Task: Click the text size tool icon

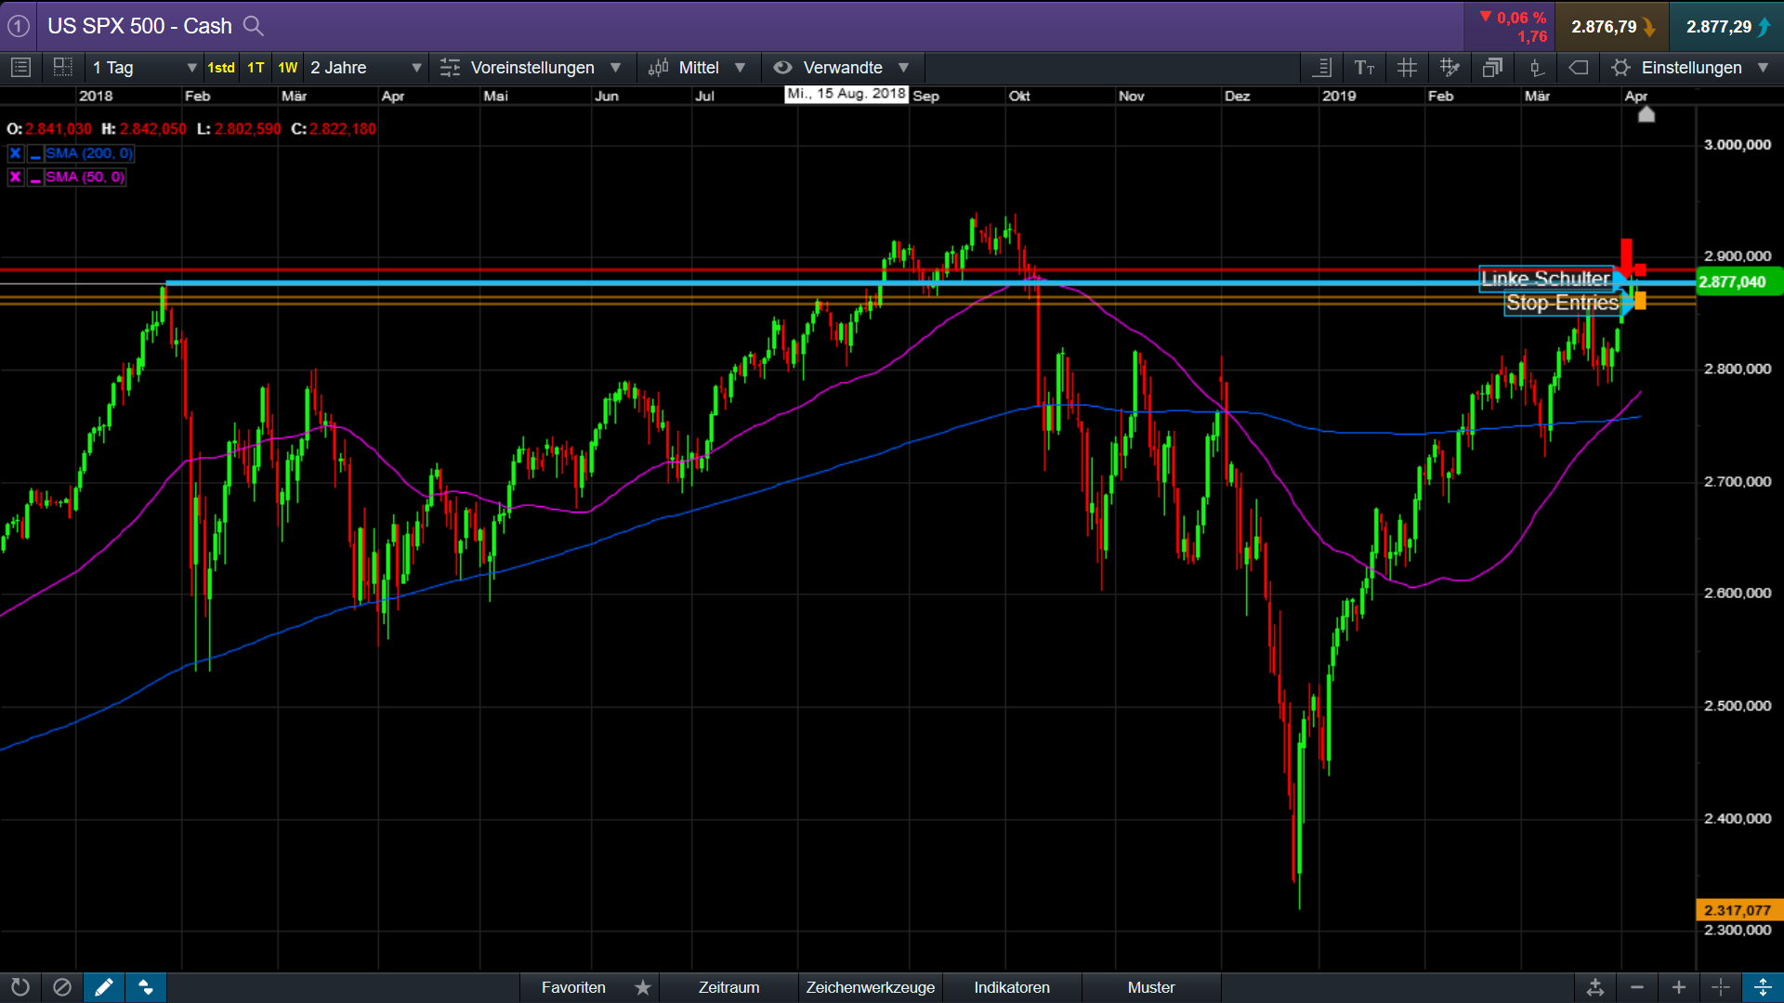Action: (x=1364, y=68)
